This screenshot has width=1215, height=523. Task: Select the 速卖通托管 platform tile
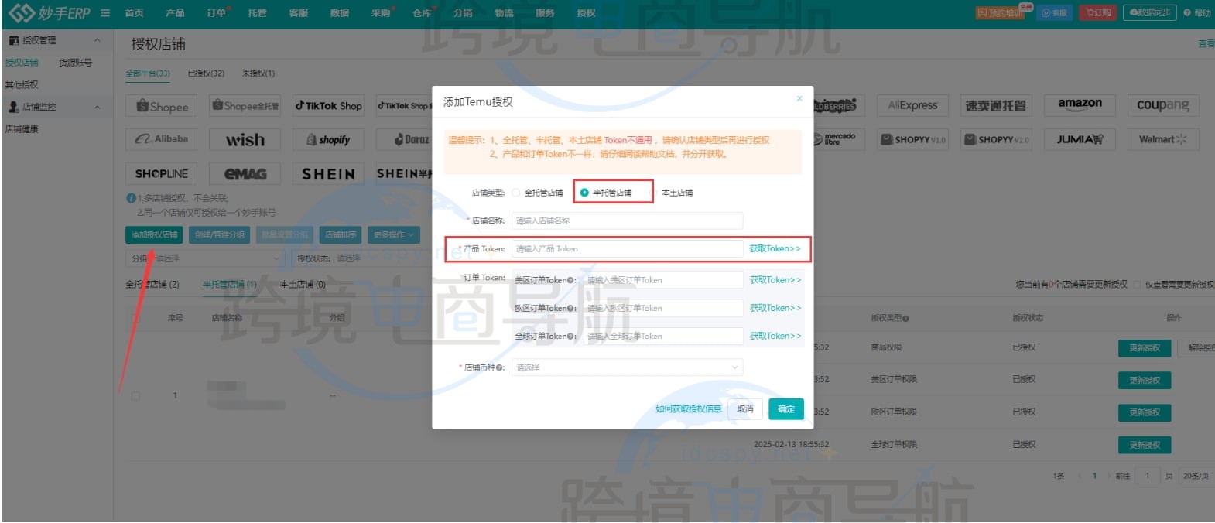[x=997, y=105]
